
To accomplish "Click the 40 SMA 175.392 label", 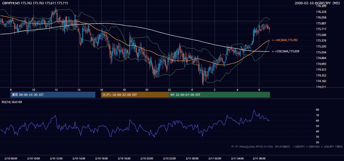I will point(285,40).
